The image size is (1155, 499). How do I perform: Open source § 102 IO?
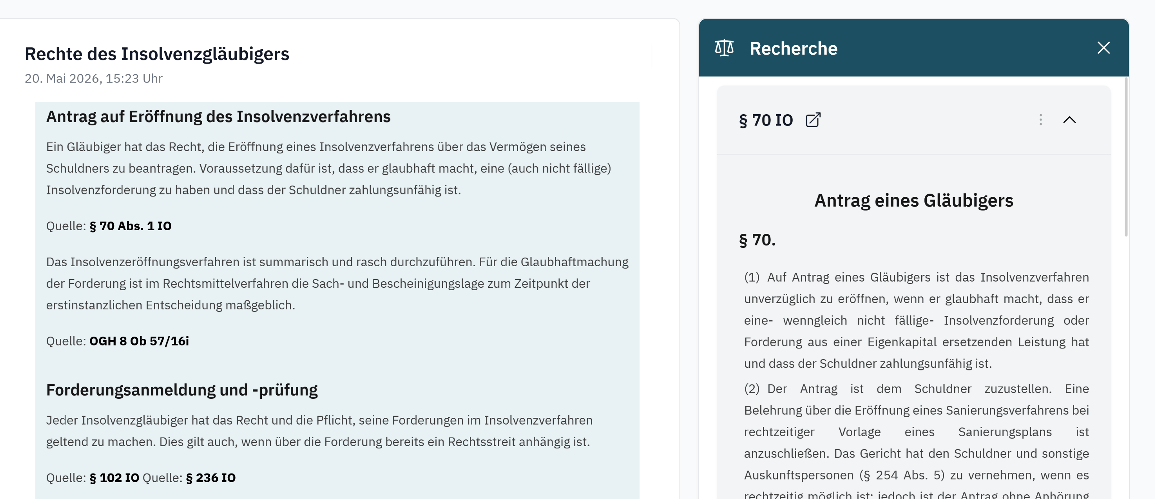coord(114,478)
